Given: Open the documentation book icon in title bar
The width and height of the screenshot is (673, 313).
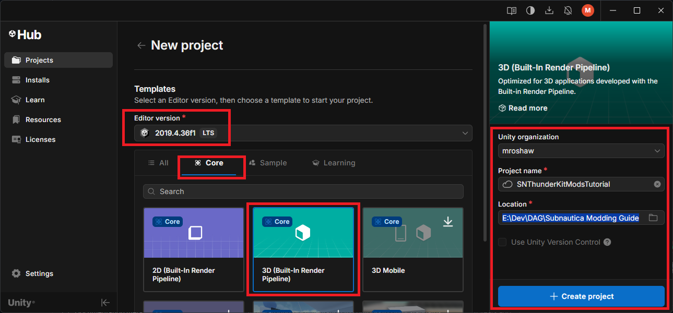Looking at the screenshot, I should click(x=512, y=10).
